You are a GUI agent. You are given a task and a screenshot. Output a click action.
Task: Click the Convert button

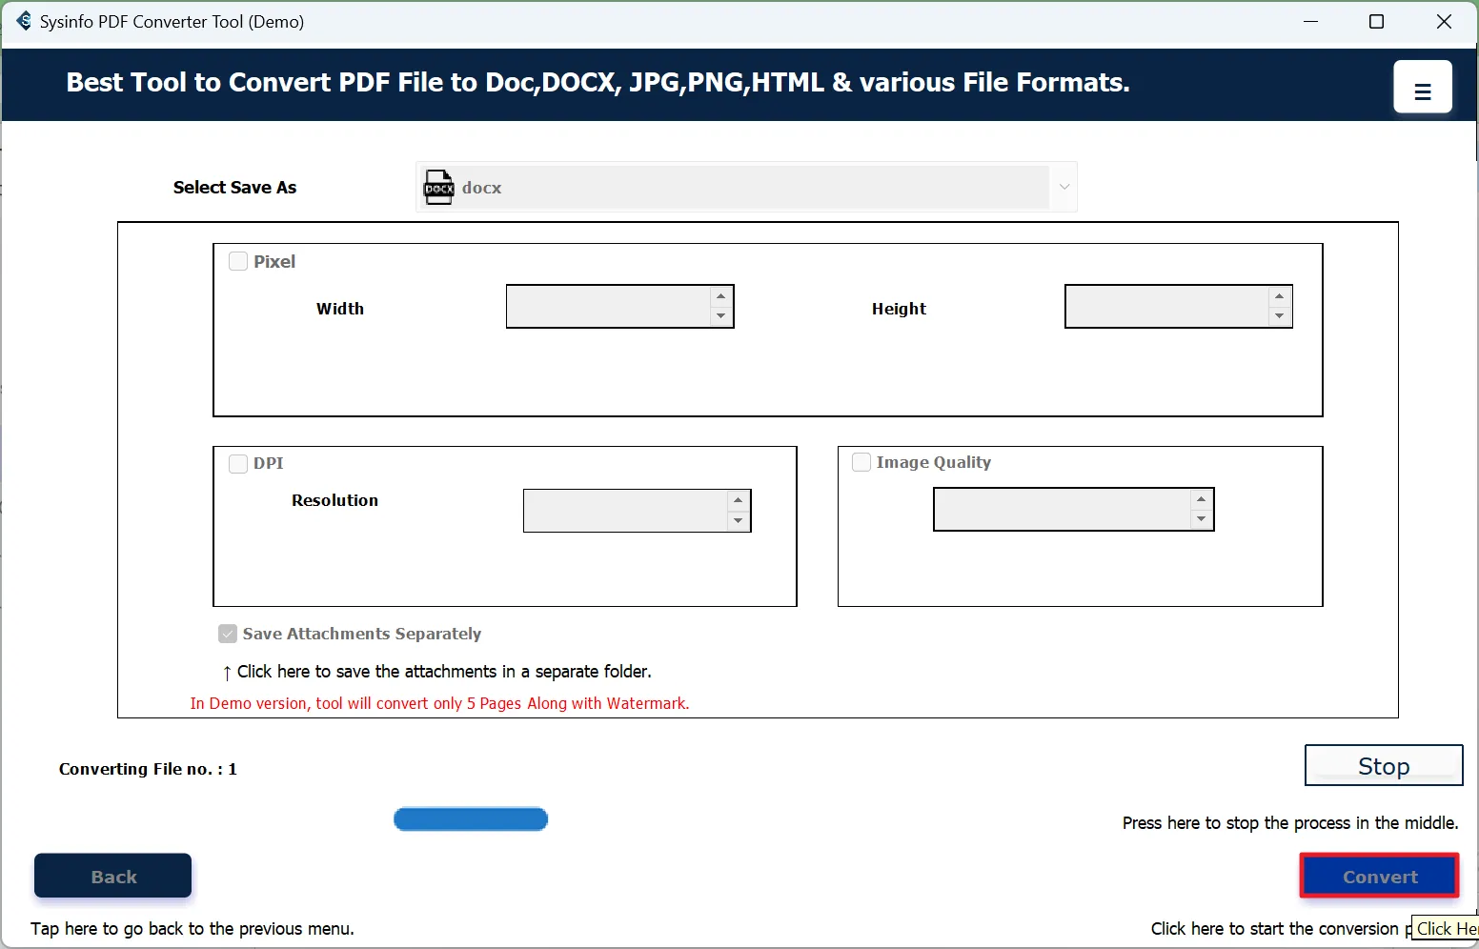pyautogui.click(x=1379, y=876)
